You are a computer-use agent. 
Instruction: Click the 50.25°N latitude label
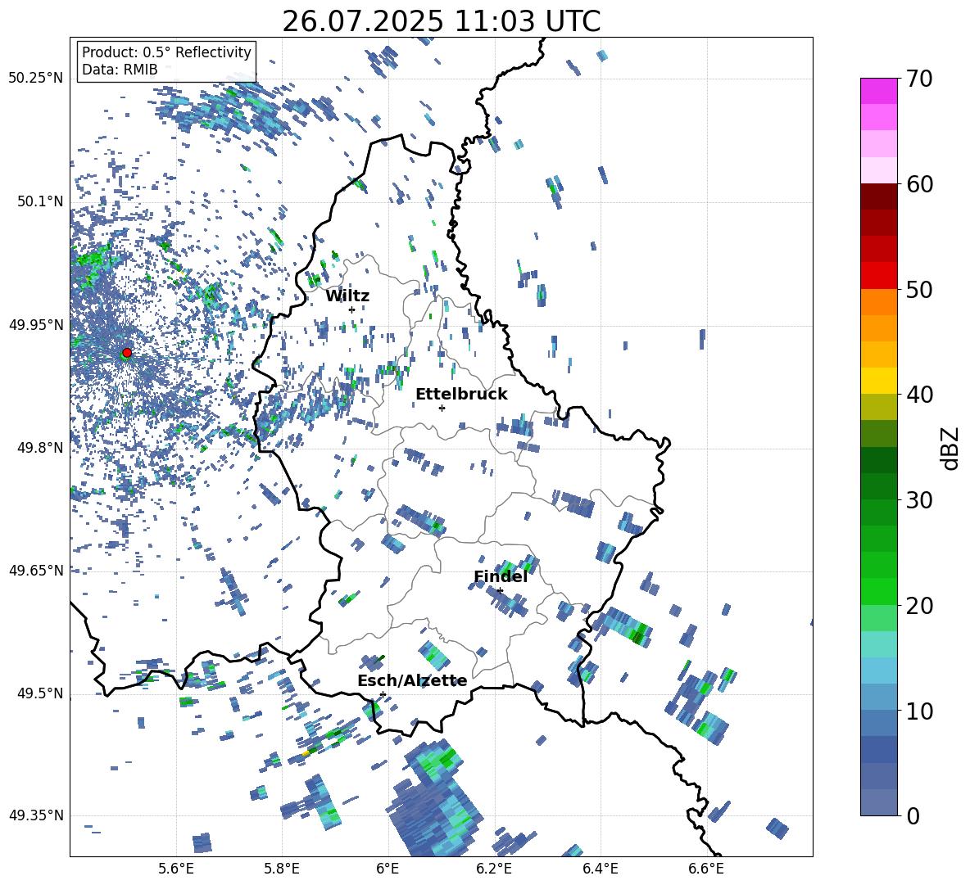click(36, 79)
